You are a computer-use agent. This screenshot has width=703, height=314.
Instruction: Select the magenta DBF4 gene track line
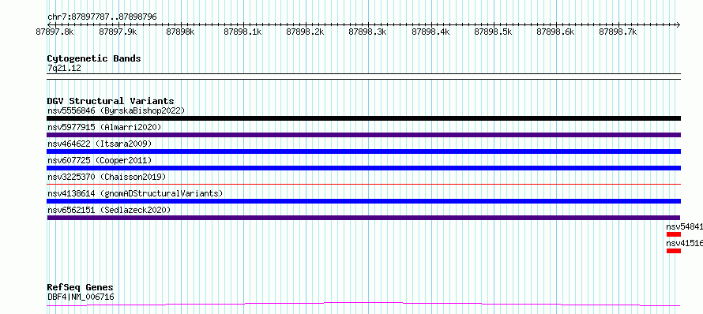(363, 305)
